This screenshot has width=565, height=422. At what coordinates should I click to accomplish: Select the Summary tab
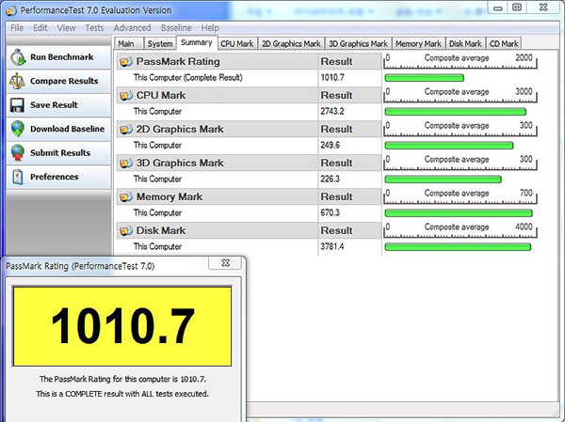click(197, 42)
